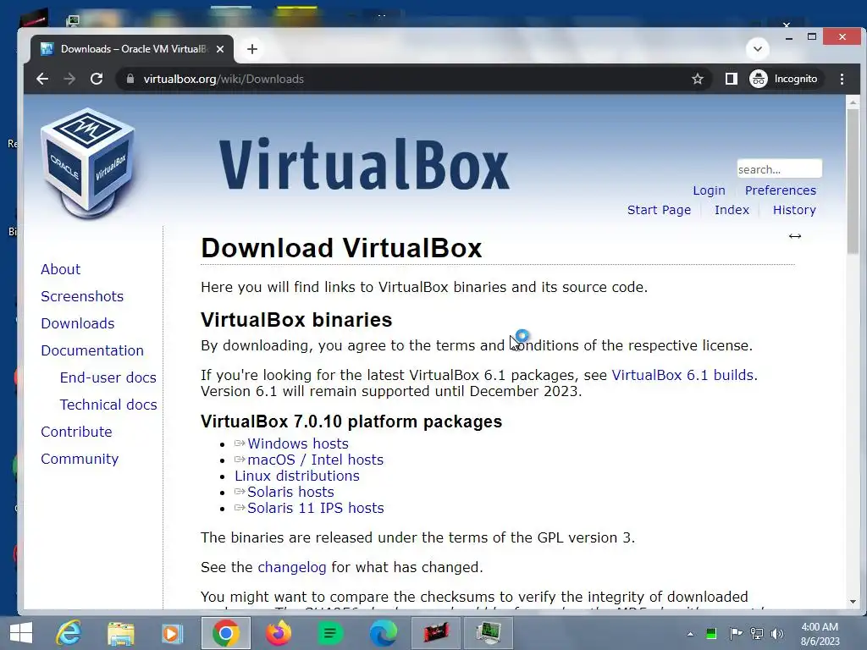This screenshot has height=650, width=867.
Task: Close the Downloads – Oracle VM VirtualBox tab
Action: (x=220, y=49)
